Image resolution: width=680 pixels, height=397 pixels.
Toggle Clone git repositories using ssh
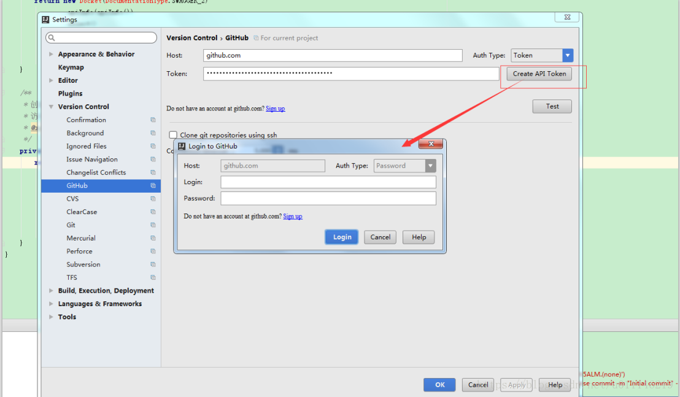point(173,135)
